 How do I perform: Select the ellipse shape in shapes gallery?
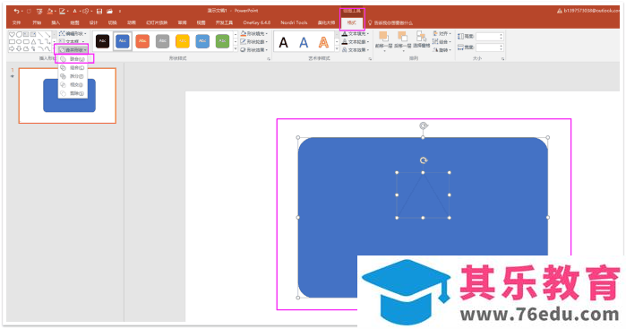[19, 41]
